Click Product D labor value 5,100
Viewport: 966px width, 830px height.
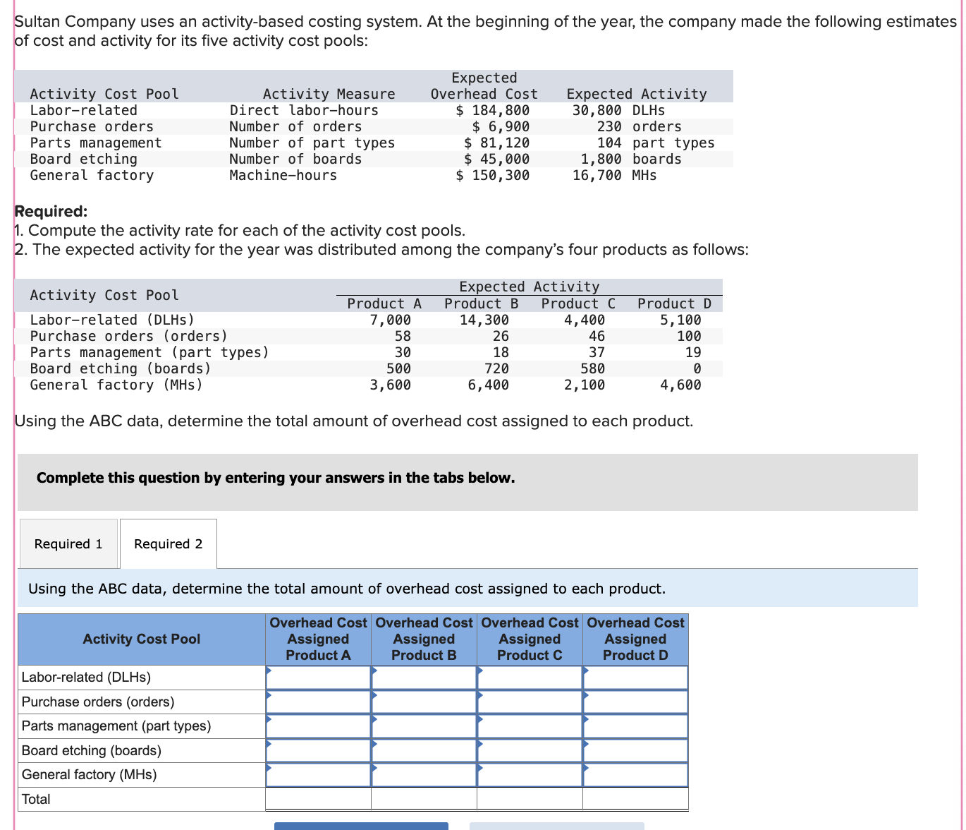click(680, 320)
